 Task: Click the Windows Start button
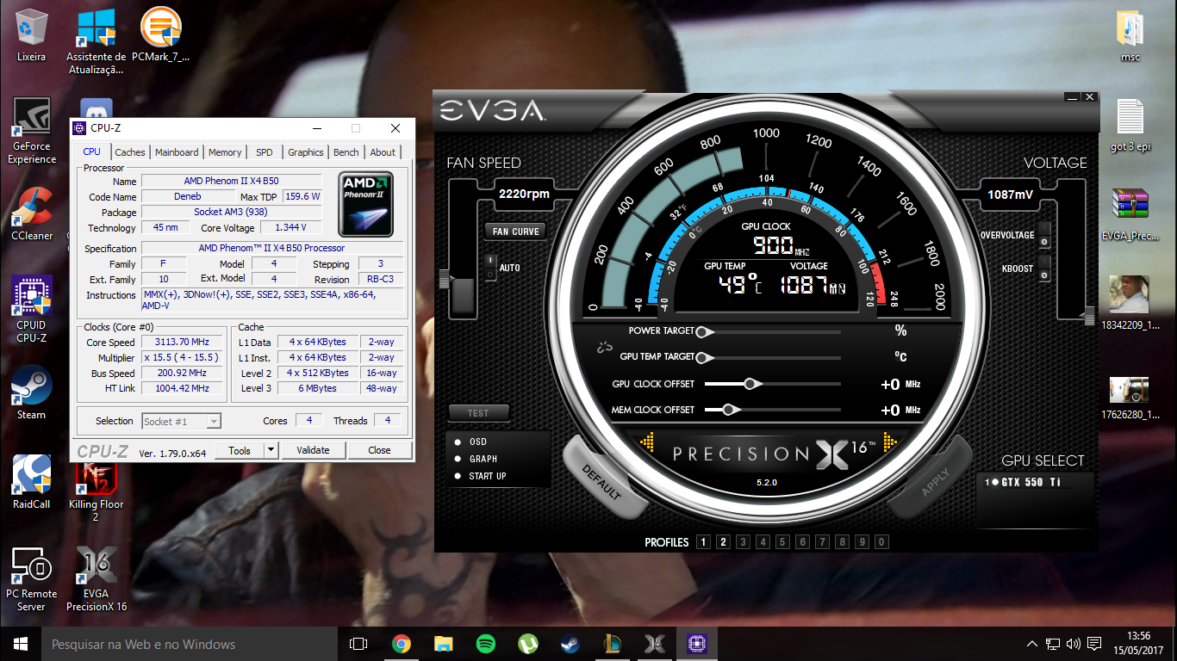click(21, 644)
